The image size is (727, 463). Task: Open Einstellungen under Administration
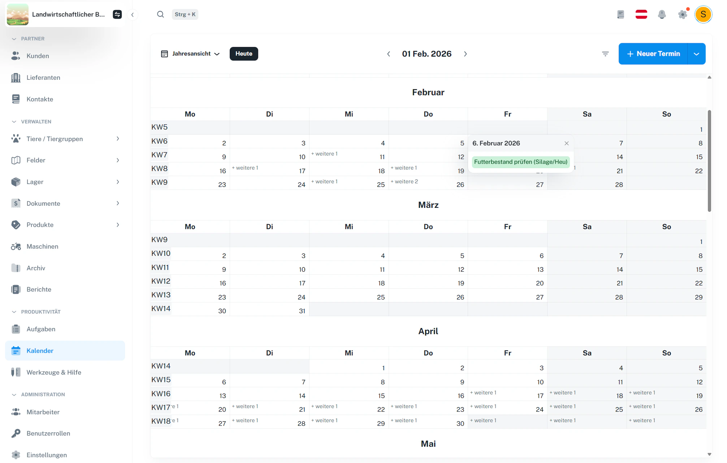tap(46, 455)
